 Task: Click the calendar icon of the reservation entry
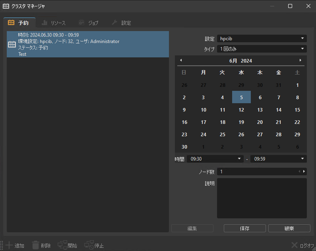[12, 44]
